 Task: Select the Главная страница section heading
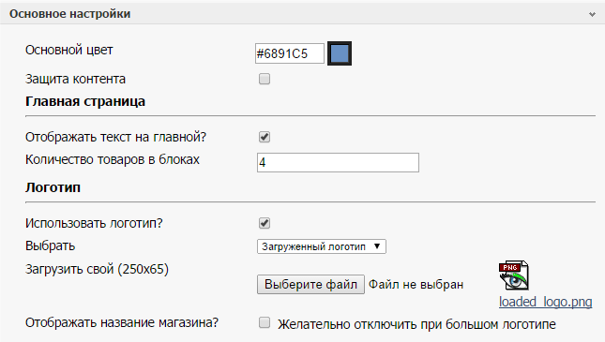point(85,101)
